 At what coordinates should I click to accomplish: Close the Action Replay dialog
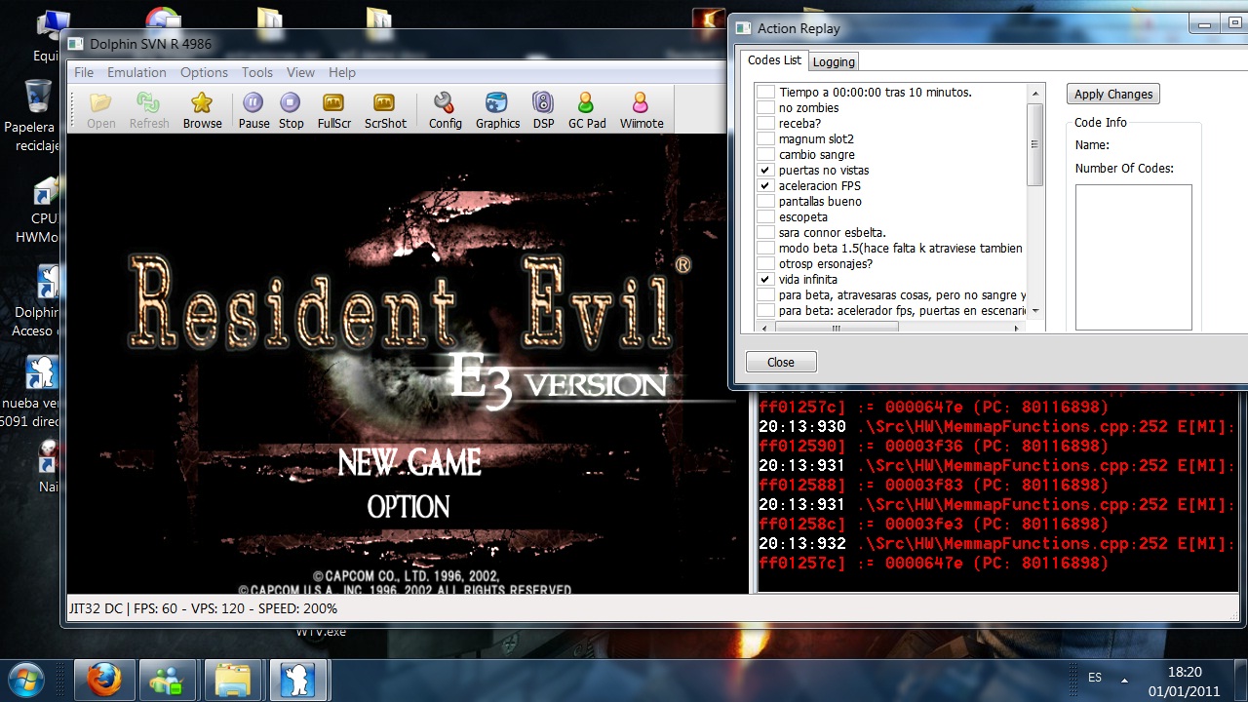pos(781,362)
